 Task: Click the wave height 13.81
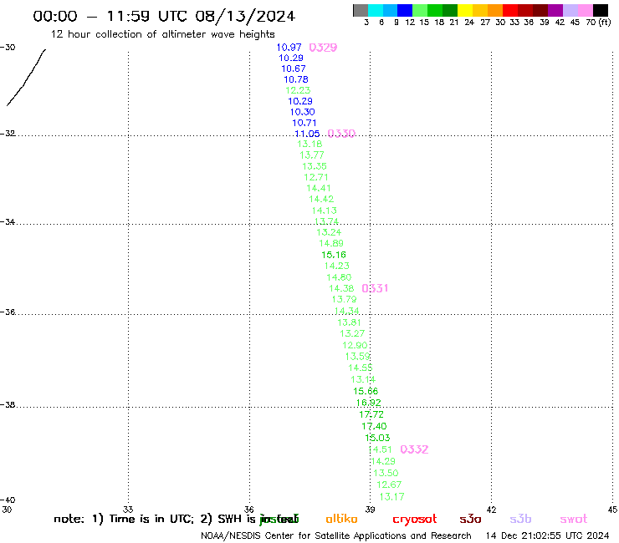coord(349,322)
